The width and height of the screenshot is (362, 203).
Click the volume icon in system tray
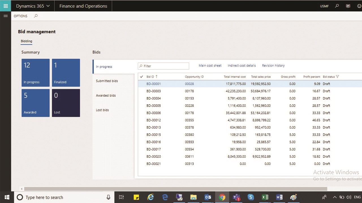[349, 197]
